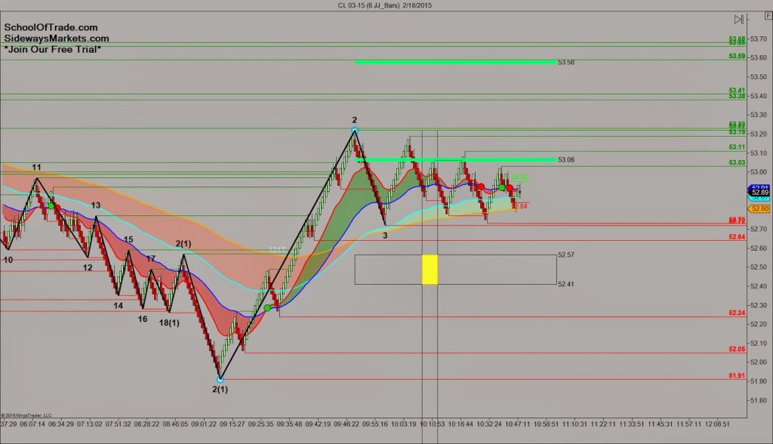
Task: Click the small F button in chart corner
Action: (768, 16)
